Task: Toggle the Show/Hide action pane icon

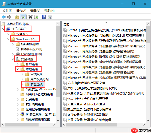Action: click(x=50, y=17)
